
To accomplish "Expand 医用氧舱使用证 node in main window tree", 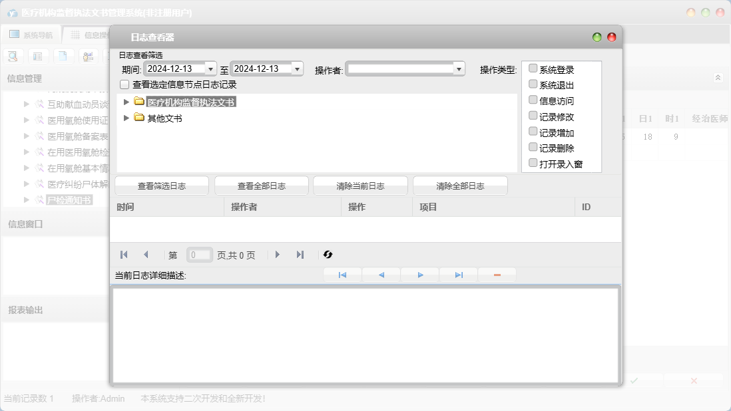I will coord(27,120).
